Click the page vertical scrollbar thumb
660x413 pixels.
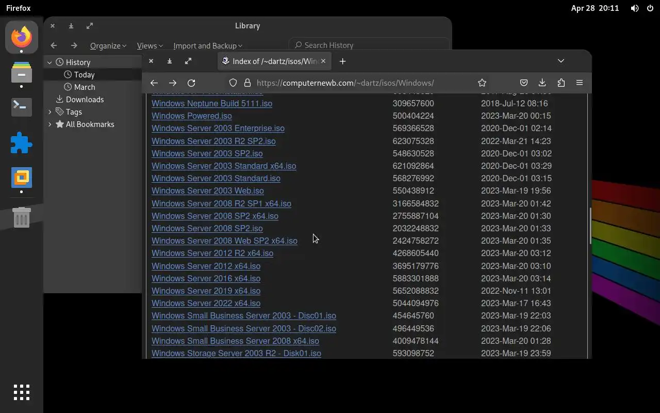click(x=590, y=226)
